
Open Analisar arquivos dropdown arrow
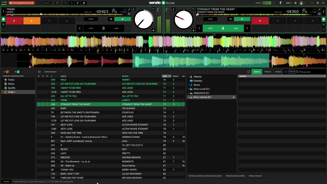pos(61,72)
